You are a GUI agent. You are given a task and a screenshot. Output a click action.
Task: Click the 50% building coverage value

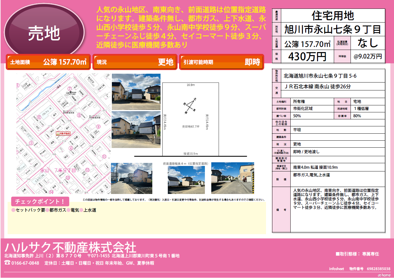tap(297, 116)
